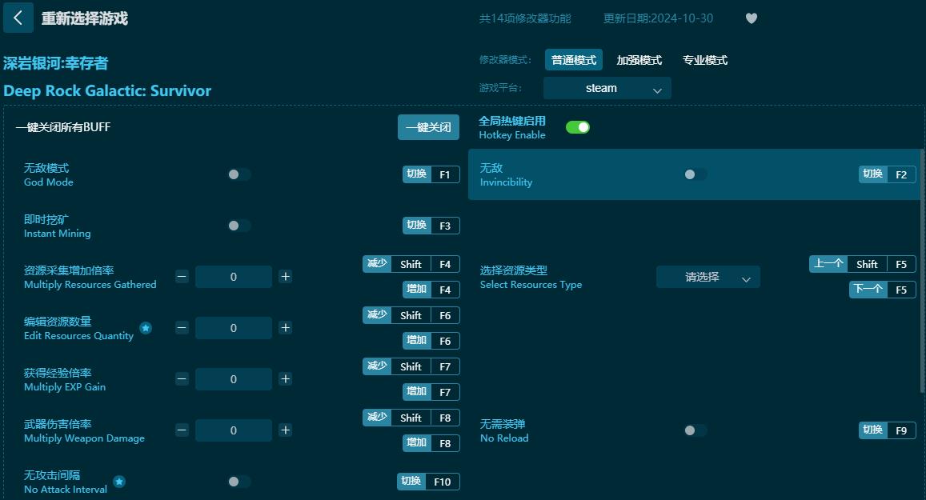Click the heart favorite icon
The width and height of the screenshot is (926, 500).
click(752, 18)
